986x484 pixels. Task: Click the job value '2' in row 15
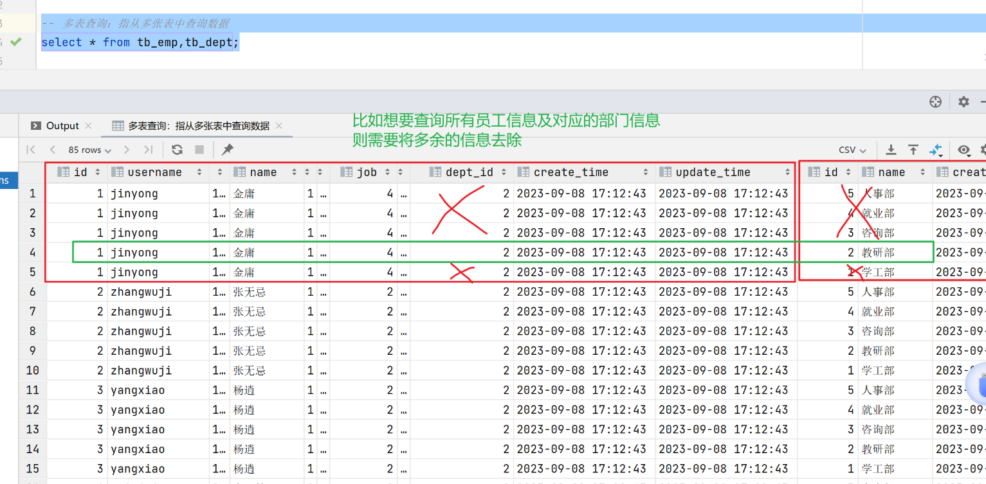tap(363, 469)
